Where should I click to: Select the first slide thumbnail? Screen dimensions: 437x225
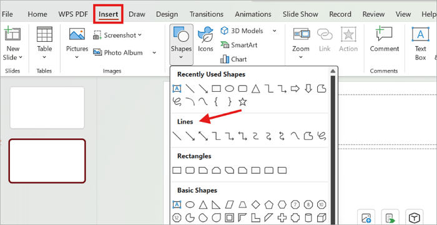pos(47,107)
